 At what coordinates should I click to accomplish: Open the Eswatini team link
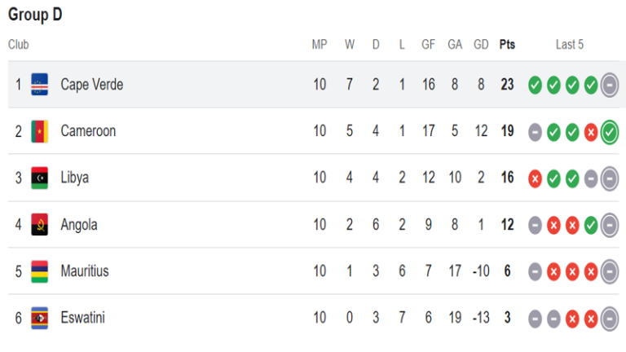82,318
